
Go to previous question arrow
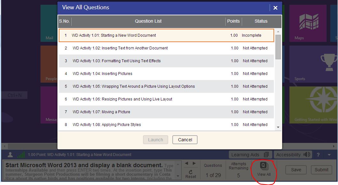[x=187, y=164]
